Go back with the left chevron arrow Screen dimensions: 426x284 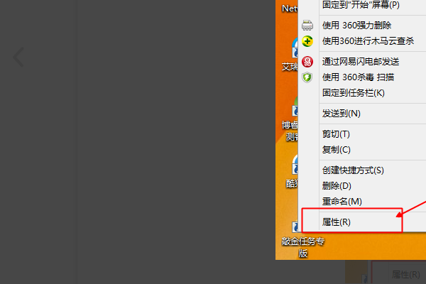(18, 57)
